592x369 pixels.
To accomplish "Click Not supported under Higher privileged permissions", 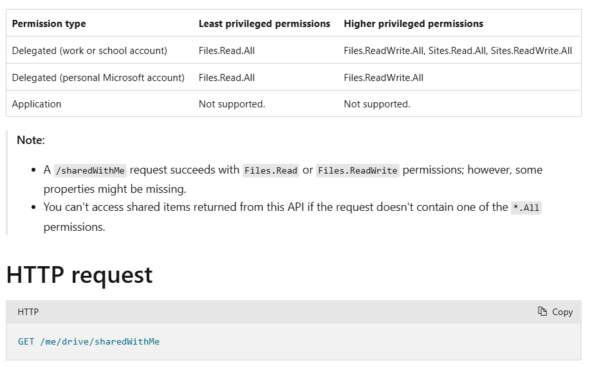I will pos(377,104).
